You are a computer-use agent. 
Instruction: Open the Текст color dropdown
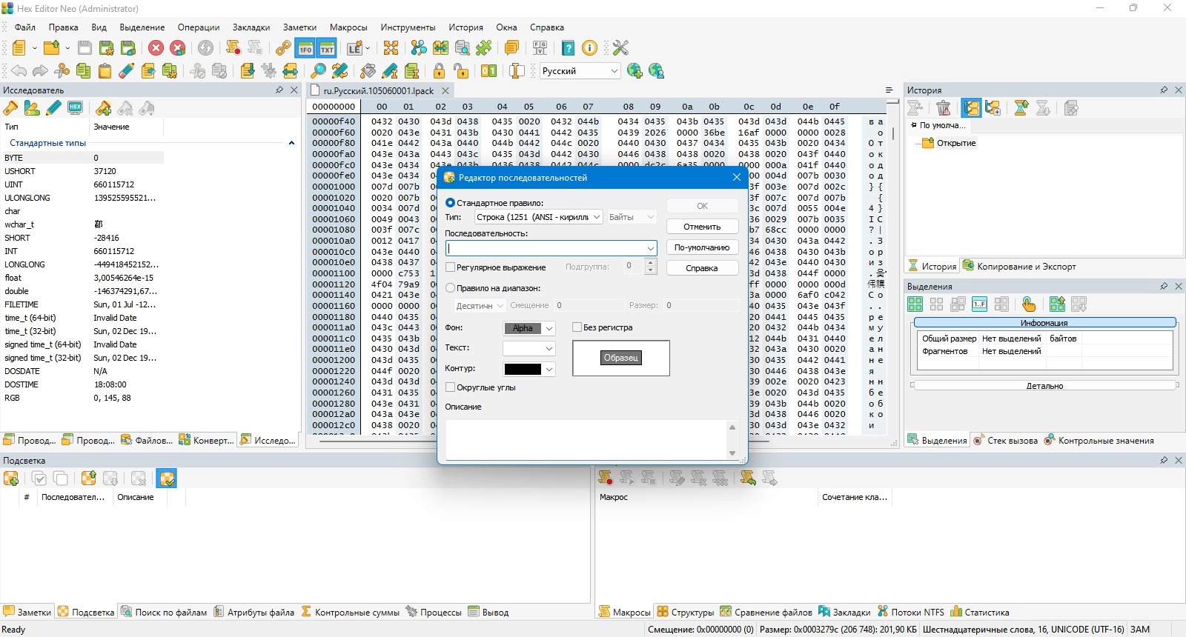[549, 348]
